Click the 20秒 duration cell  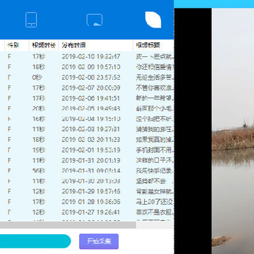(x=39, y=109)
